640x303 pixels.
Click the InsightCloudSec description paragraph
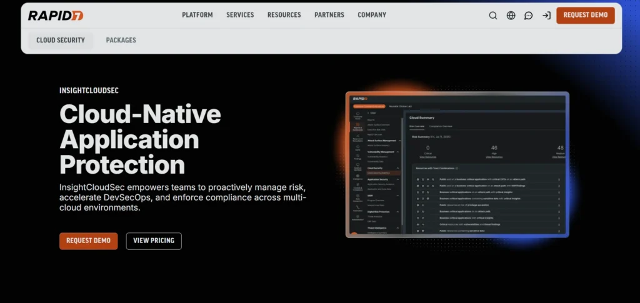[182, 197]
